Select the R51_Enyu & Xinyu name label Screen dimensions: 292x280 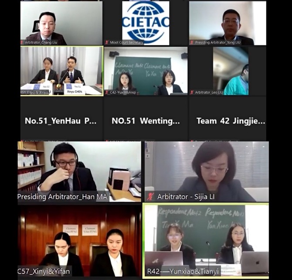(x=34, y=92)
